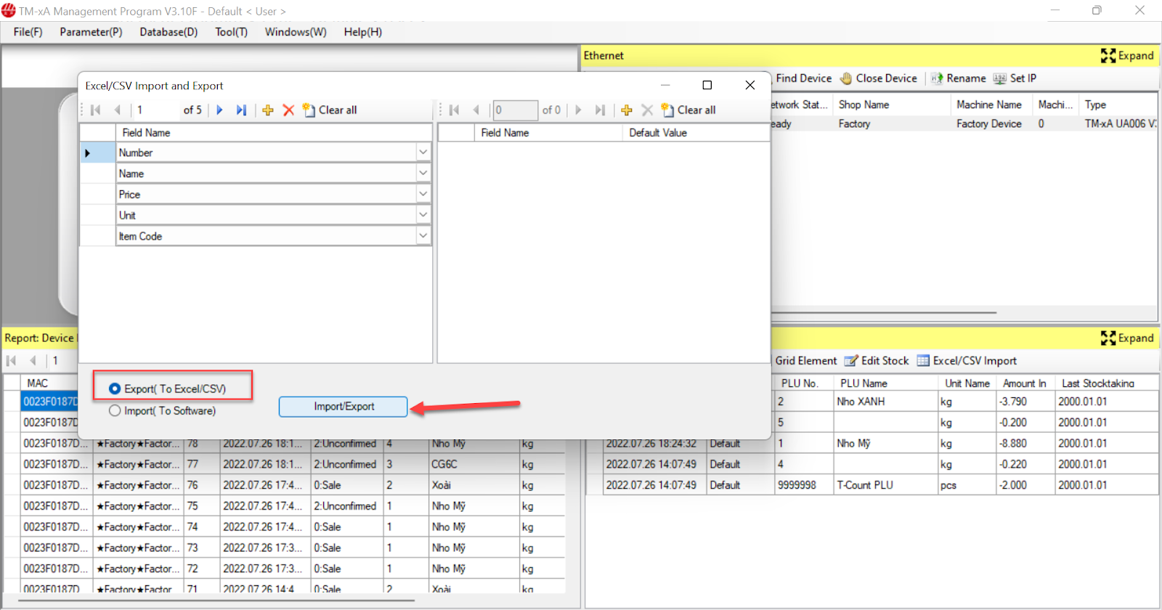Viewport: 1162px width, 610px height.
Task: Click Edit Stock in the stock toolbar
Action: point(877,361)
